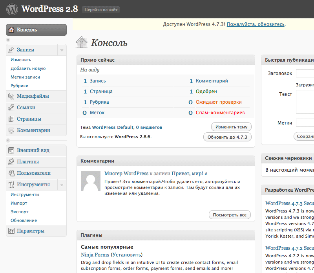Open WordPress 4.7.2 Security news link
The image size is (314, 273).
[x=290, y=248]
